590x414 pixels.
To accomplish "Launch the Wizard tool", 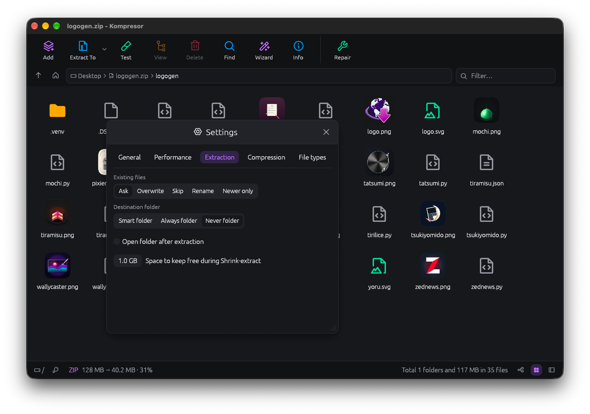I will pos(264,46).
